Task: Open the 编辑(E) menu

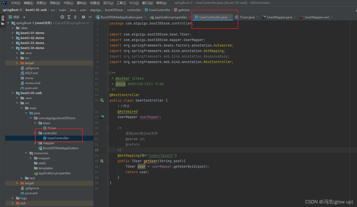Action: (29, 3)
